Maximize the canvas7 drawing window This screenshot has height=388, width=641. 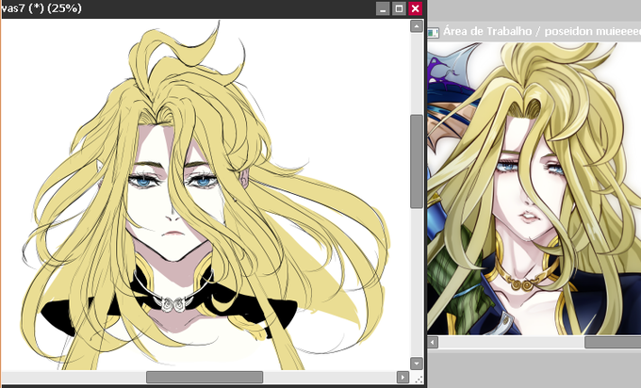(399, 8)
